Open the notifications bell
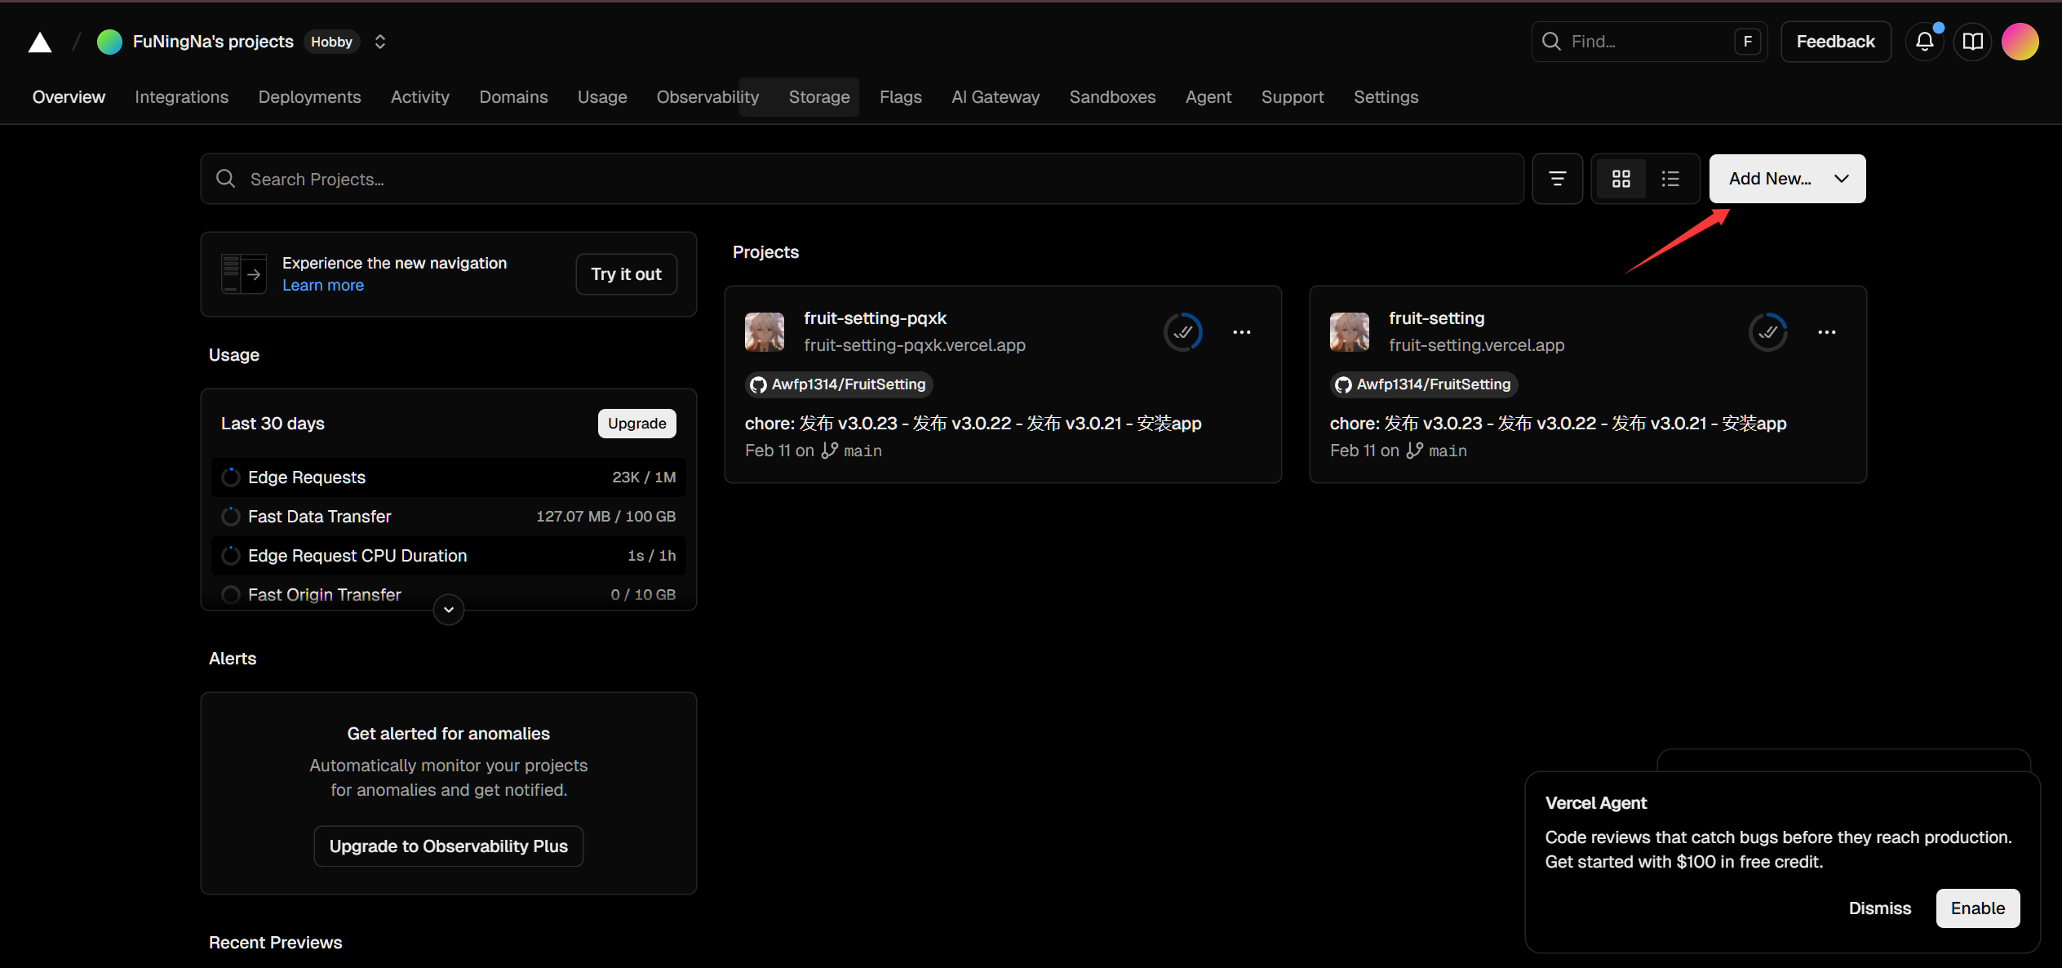The width and height of the screenshot is (2062, 968). tap(1924, 42)
